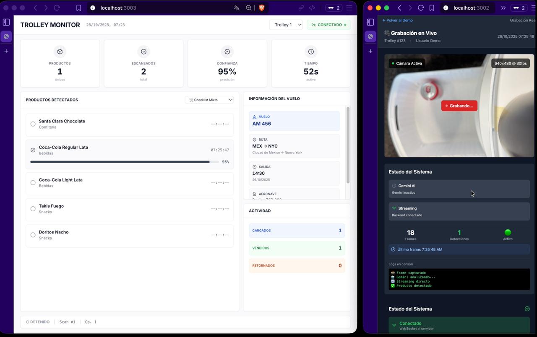The height and width of the screenshot is (337, 537).
Task: Open developer tools code icon in left window
Action: coord(312,8)
